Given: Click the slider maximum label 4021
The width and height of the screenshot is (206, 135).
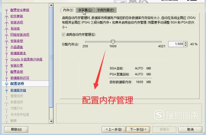Looking at the screenshot, I should point(162,46).
